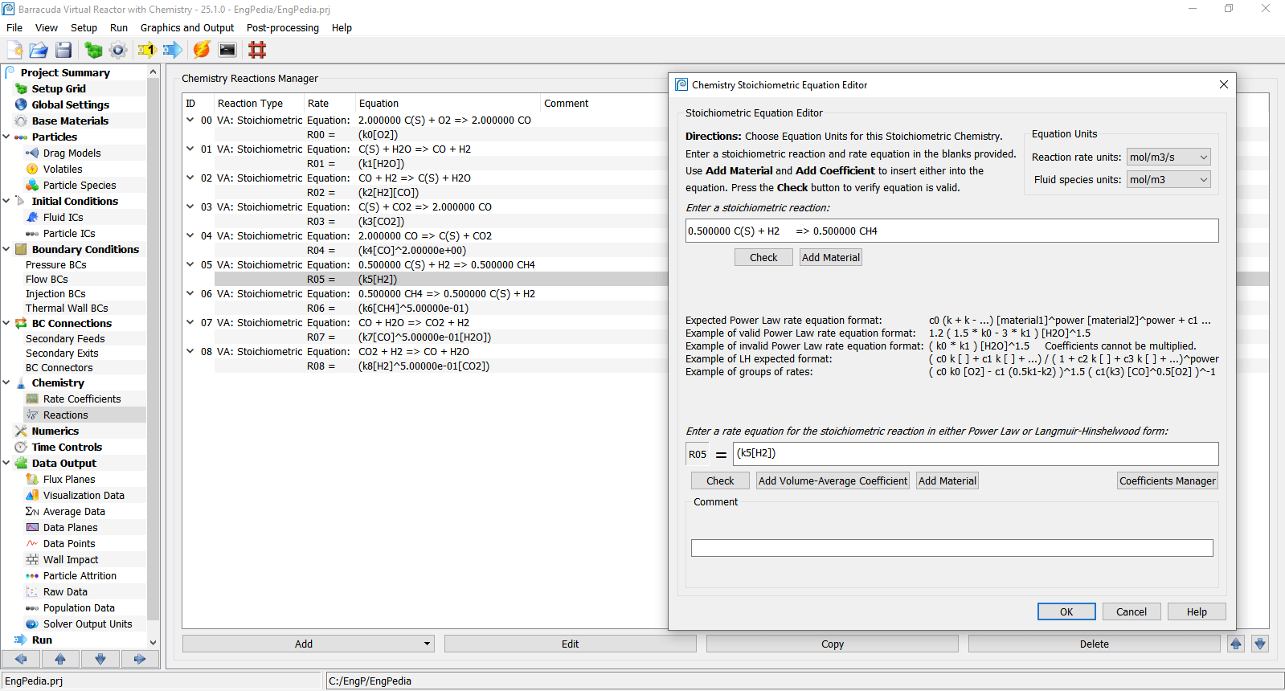
Task: Select Rate Coefficients in Chemistry tree
Action: tap(82, 399)
